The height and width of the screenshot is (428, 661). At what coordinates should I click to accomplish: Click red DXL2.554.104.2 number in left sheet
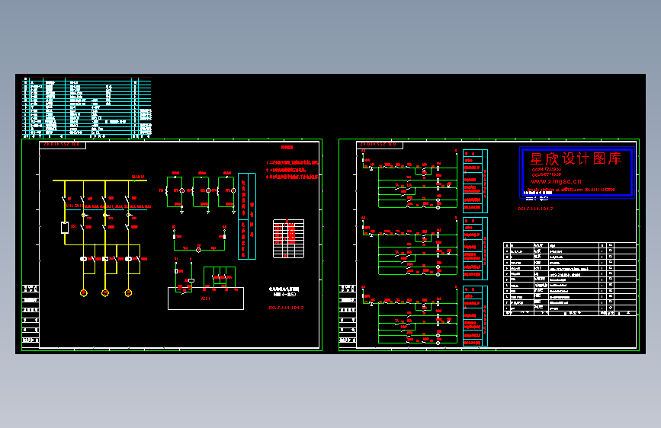point(286,308)
